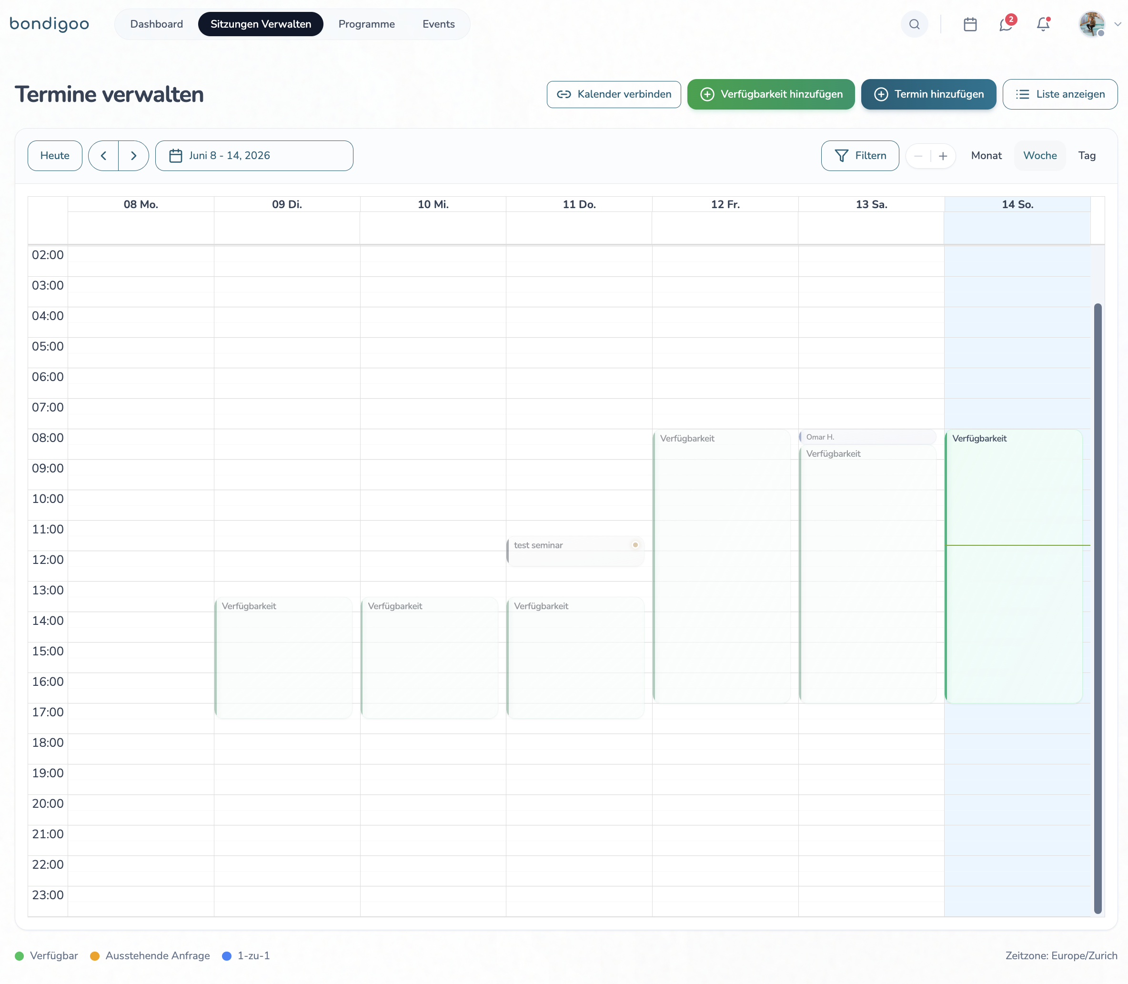Click the user profile avatar

tap(1092, 24)
